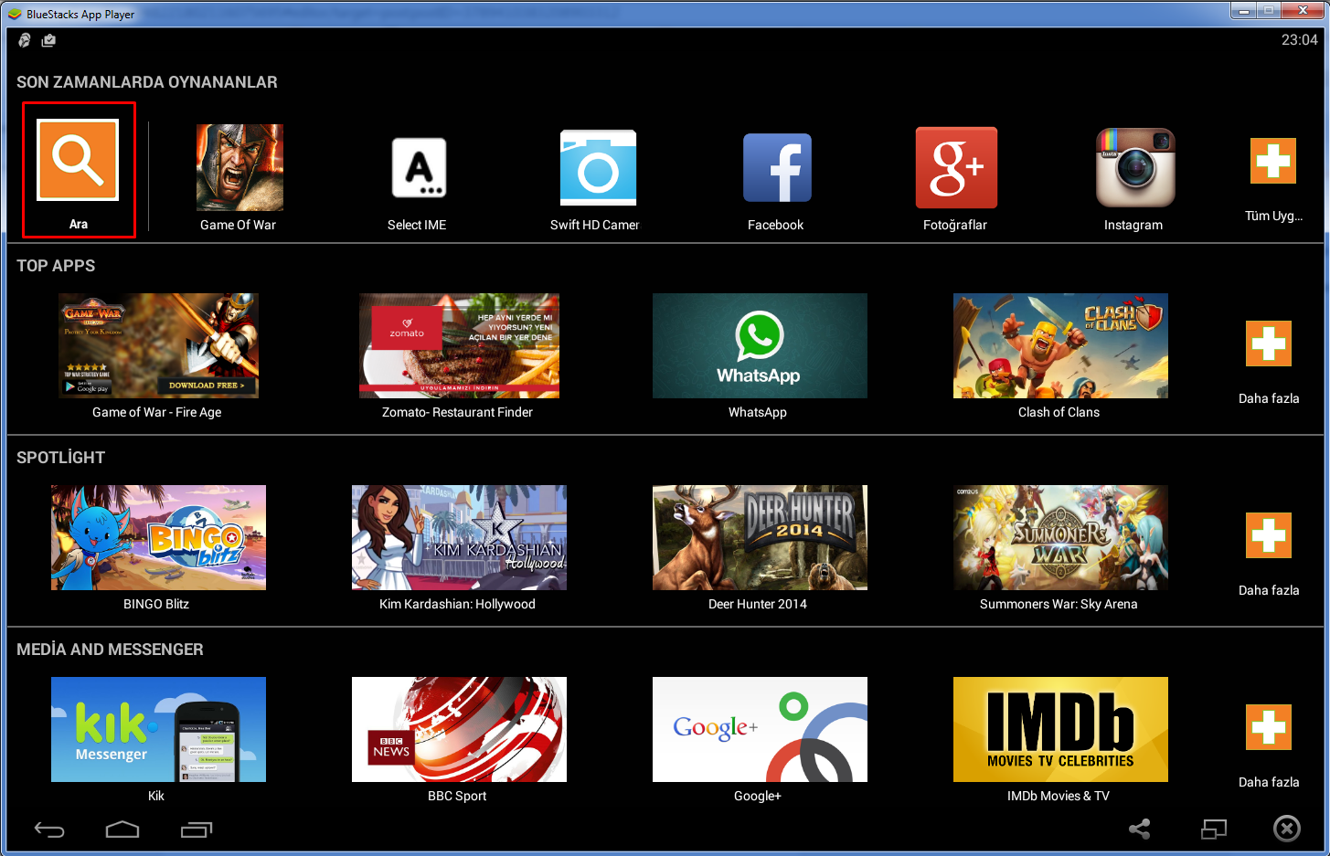Image resolution: width=1330 pixels, height=856 pixels.
Task: Click the 'BBC Sport' label
Action: point(457,796)
